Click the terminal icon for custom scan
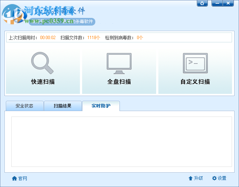 point(195,63)
